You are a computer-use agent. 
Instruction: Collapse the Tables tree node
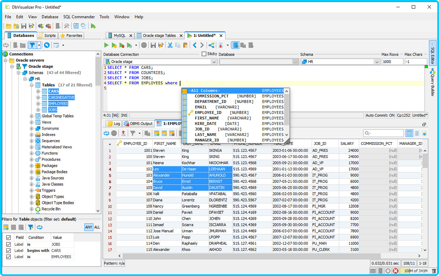pyautogui.click(x=31, y=85)
